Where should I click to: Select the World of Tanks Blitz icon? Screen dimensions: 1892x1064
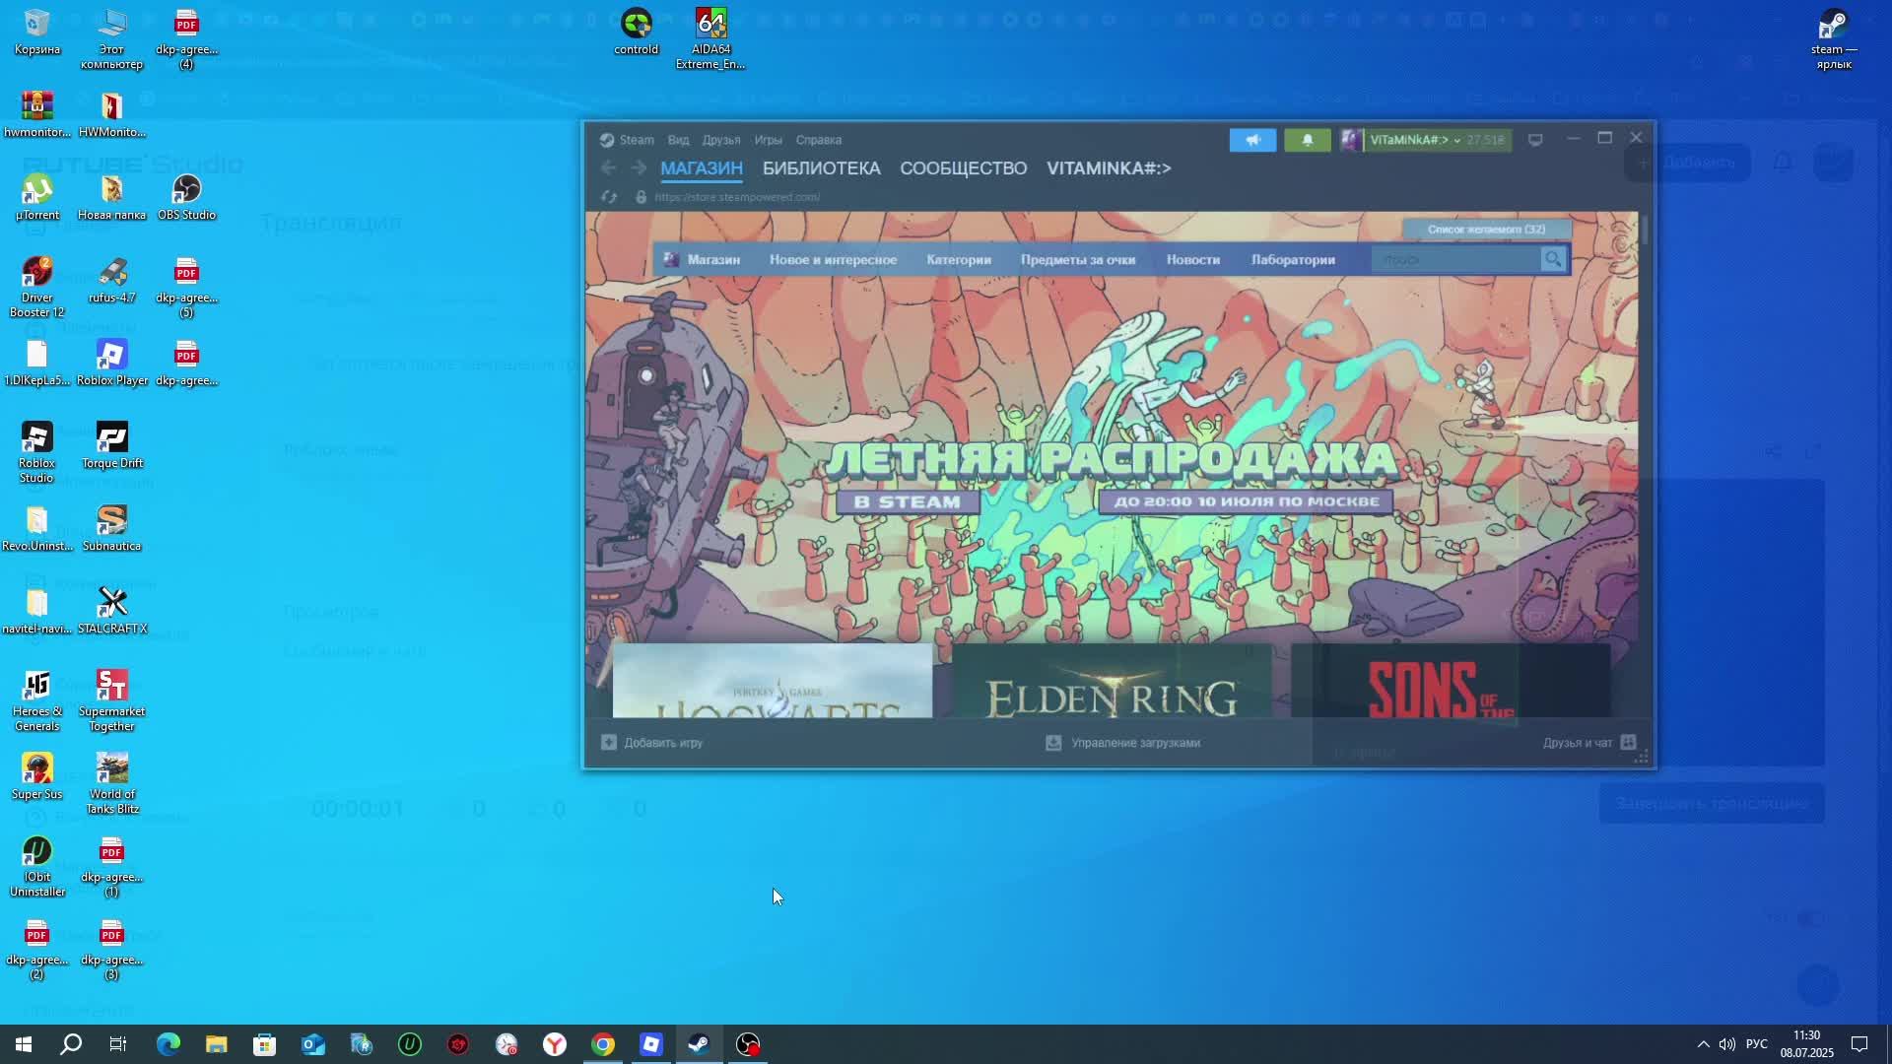click(111, 783)
